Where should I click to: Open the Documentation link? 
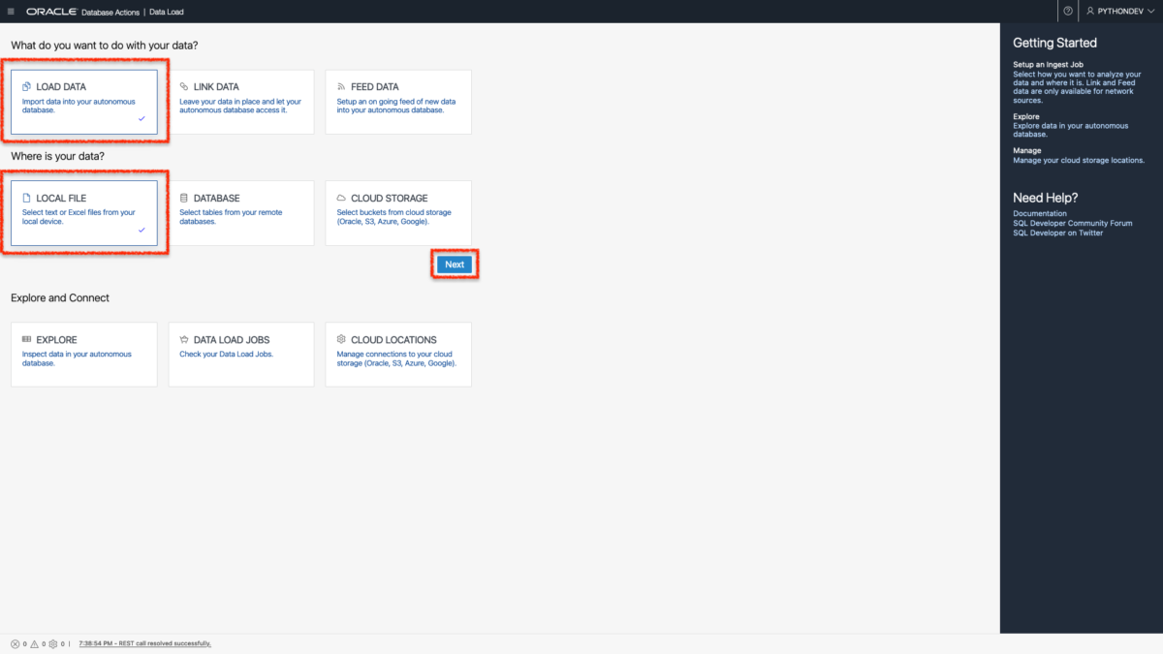coord(1039,213)
